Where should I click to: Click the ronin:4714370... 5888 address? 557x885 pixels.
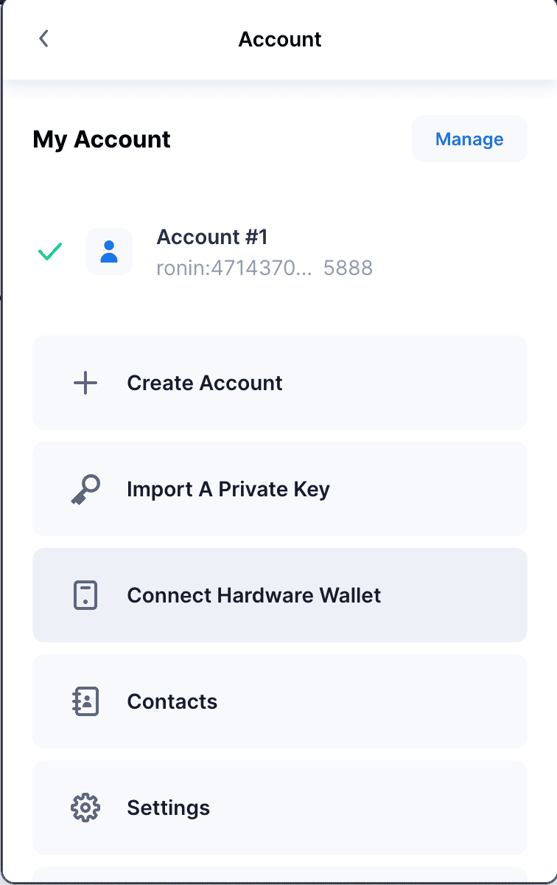point(265,268)
